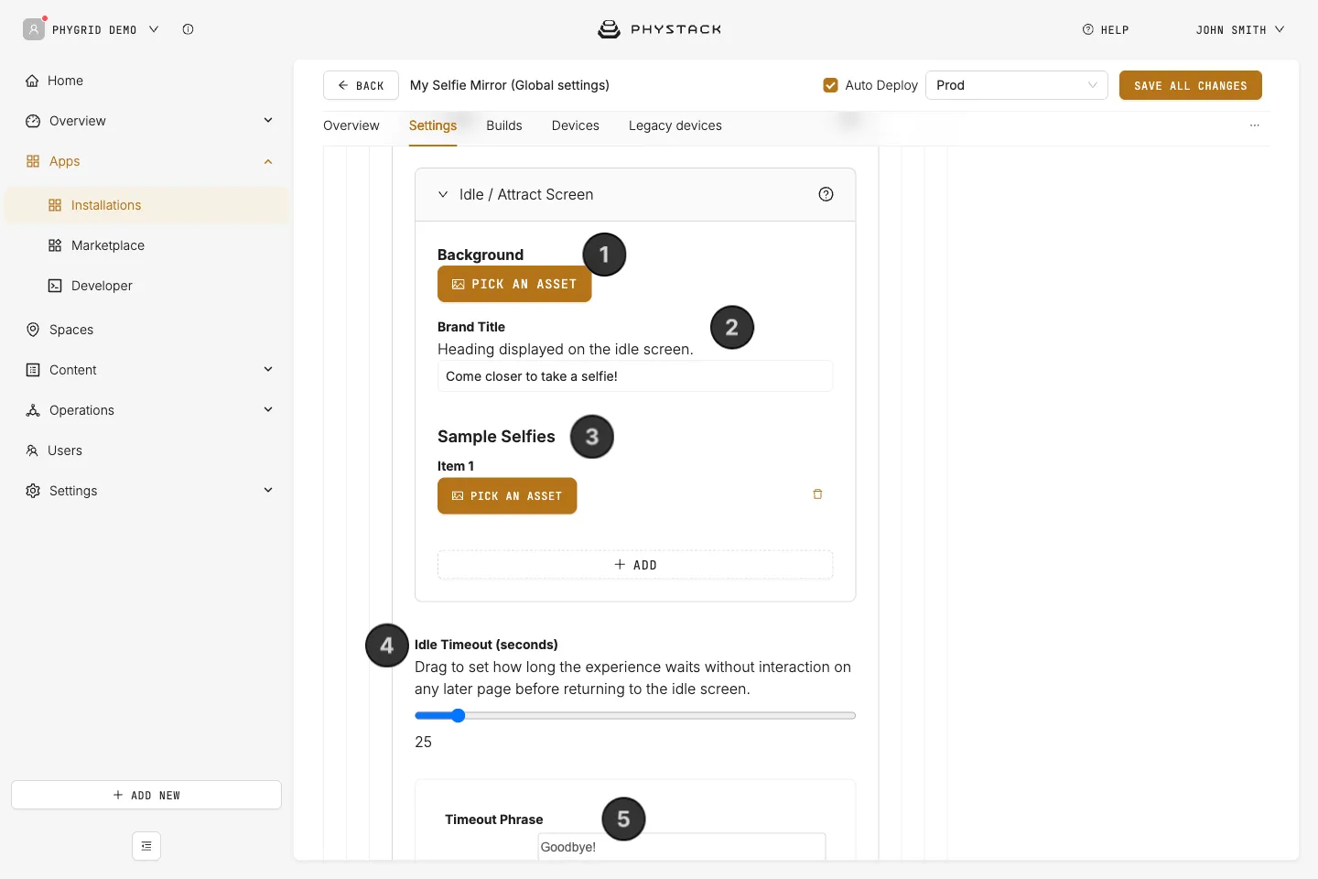Open the John Smith account menu
Image resolution: width=1318 pixels, height=879 pixels.
click(1240, 29)
